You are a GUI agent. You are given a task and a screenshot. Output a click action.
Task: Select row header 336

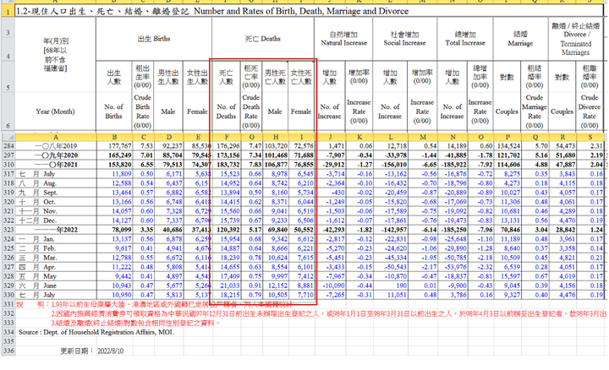[x=8, y=351]
